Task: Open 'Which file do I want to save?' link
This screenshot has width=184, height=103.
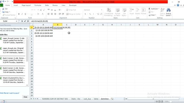Action: click(9, 93)
